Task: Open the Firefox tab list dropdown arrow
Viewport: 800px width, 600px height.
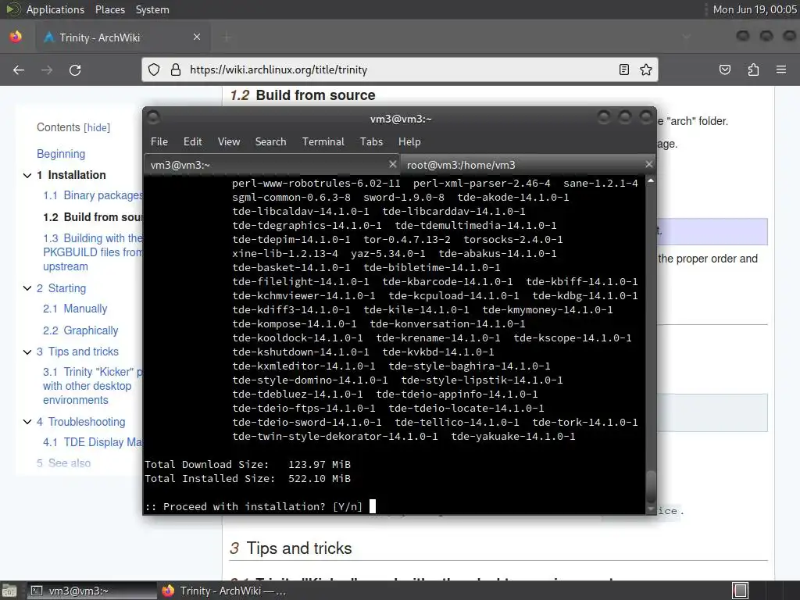Action: tap(687, 37)
